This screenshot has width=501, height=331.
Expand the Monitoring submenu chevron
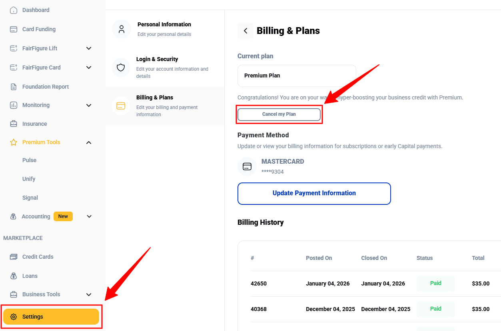coord(89,105)
